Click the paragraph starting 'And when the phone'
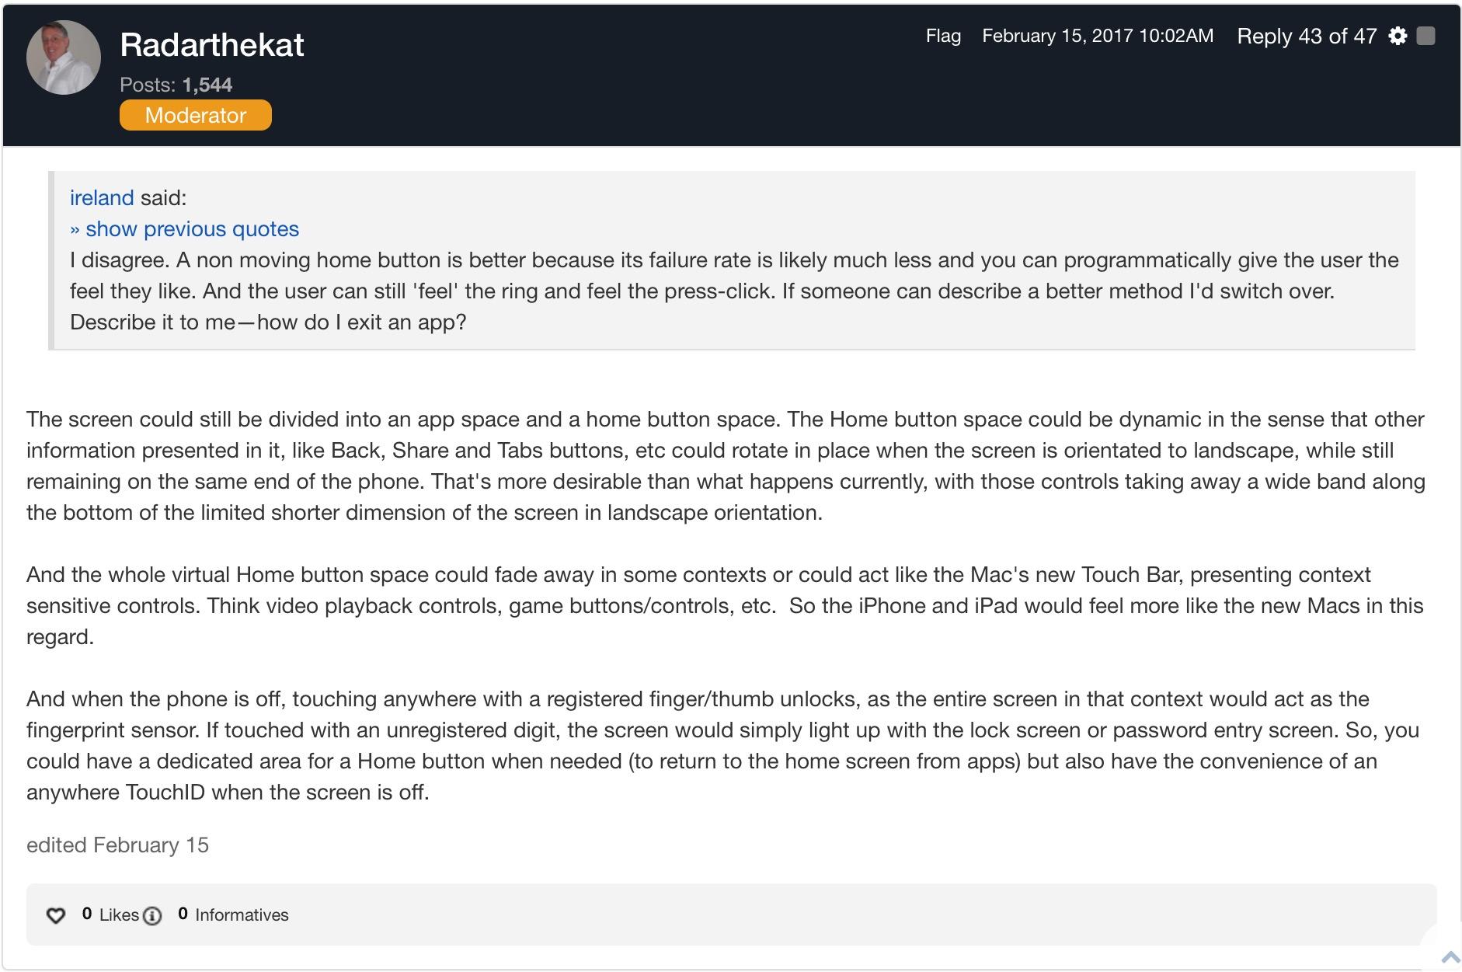1462x972 pixels. click(722, 746)
